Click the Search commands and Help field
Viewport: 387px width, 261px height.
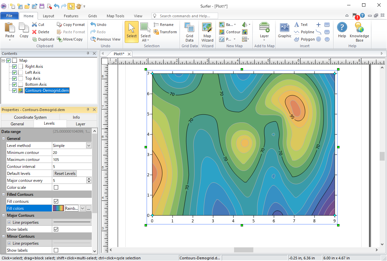(185, 16)
